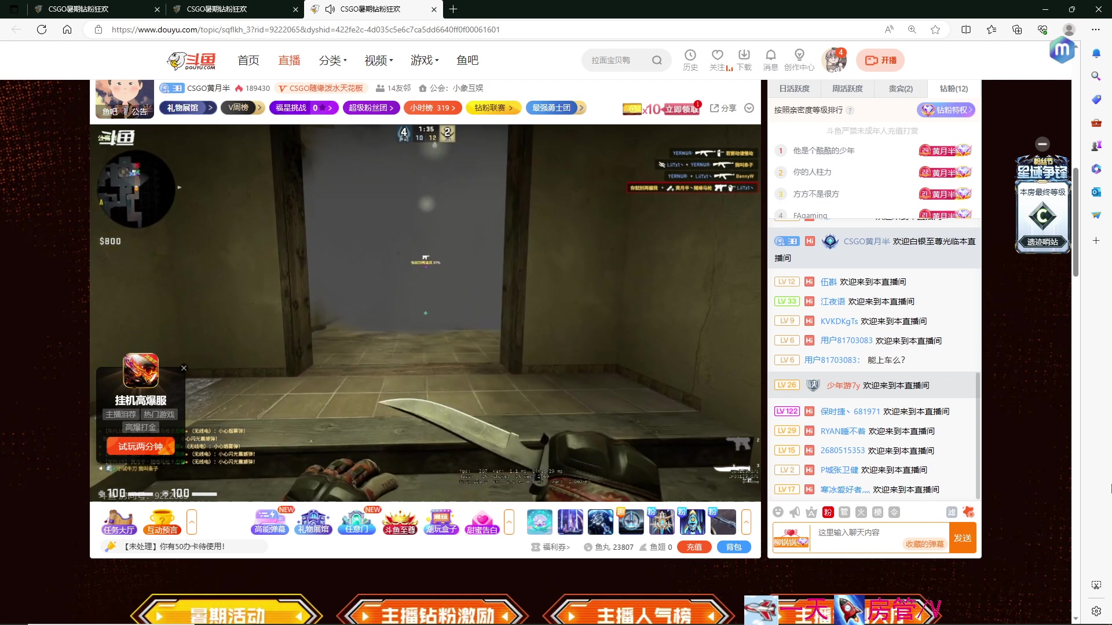Image resolution: width=1112 pixels, height=625 pixels.
Task: Expand the activity icons up arrow beside 互动预言
Action: click(192, 522)
